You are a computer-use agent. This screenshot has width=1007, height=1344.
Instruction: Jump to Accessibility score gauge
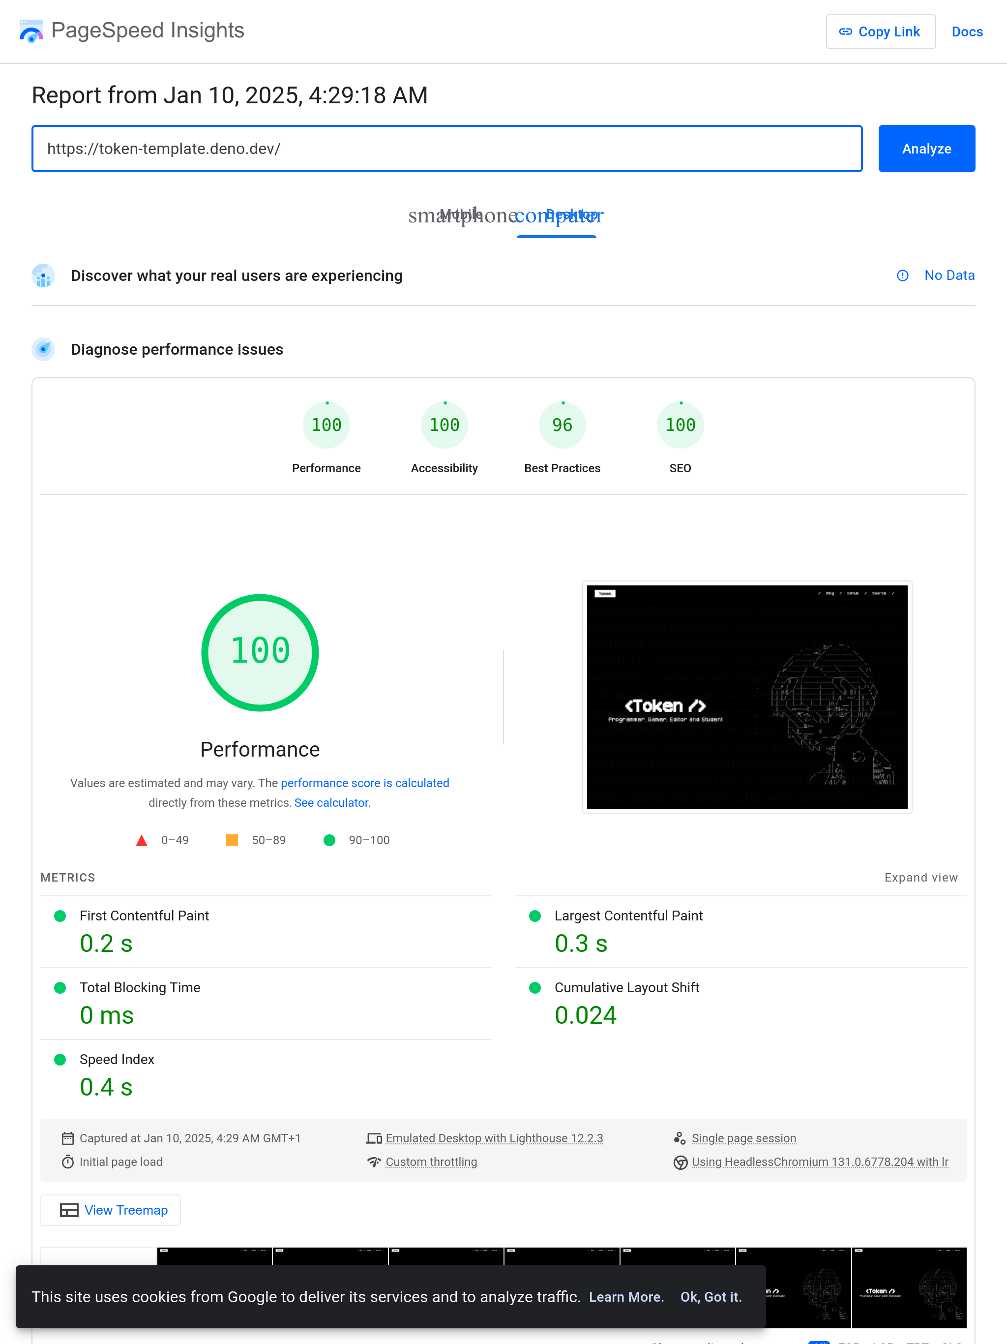[x=444, y=425]
